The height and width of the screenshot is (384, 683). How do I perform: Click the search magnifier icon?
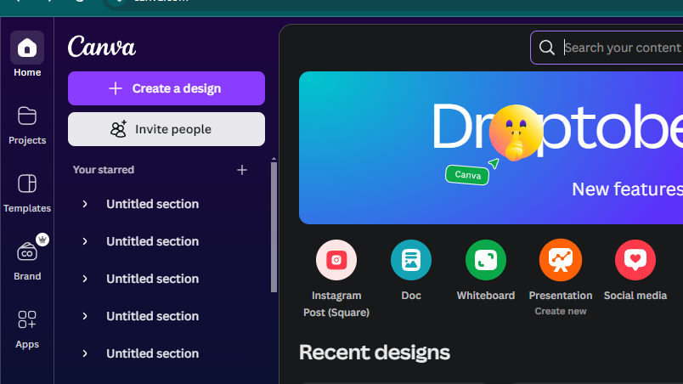tap(547, 48)
